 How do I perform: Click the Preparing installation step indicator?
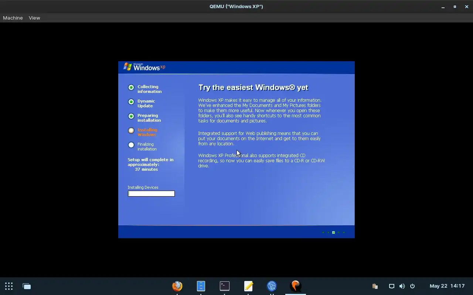click(x=131, y=116)
